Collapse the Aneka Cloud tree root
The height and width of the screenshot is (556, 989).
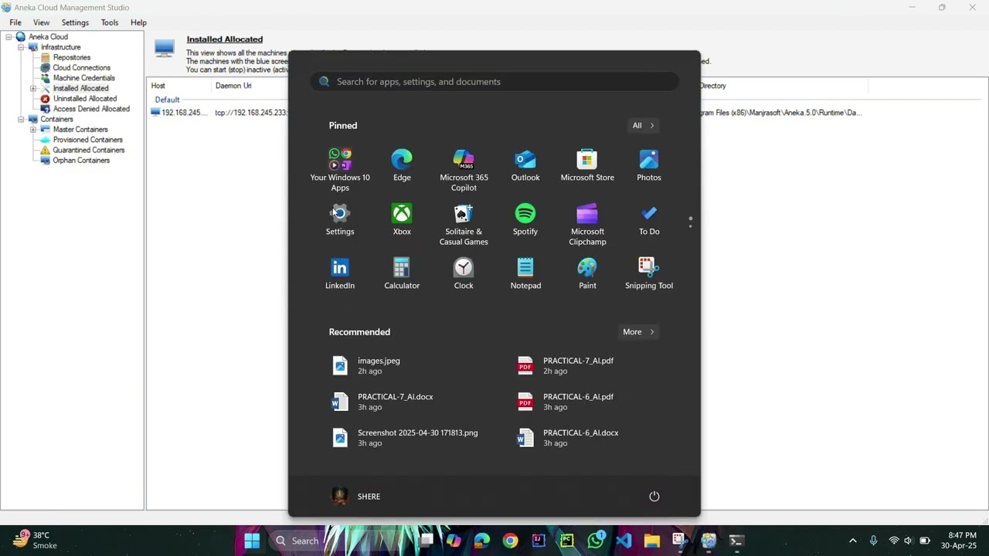coord(9,37)
